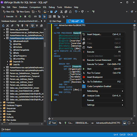Screen dimensions: 137x137
Task: Open the dropdown arrow beside the Open File icon
Action: click(48, 12)
